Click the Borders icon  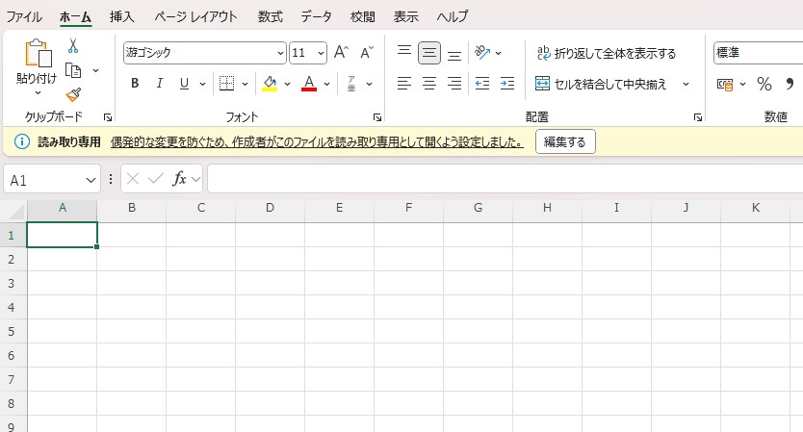tap(226, 83)
